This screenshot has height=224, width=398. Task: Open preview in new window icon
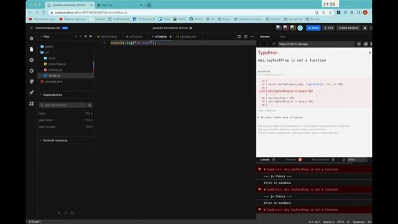click(x=366, y=44)
